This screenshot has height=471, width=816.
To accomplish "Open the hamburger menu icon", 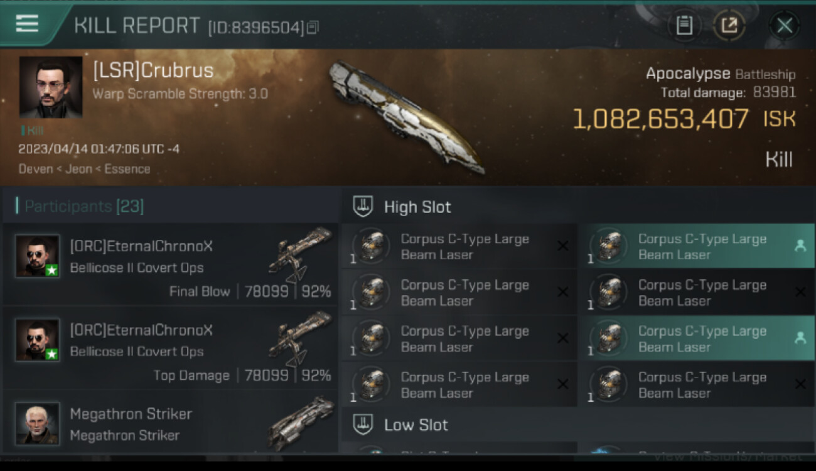I will [x=27, y=24].
